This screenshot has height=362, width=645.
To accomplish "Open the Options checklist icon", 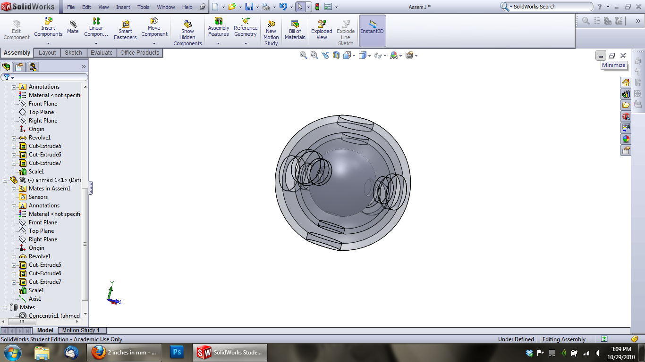I will [x=328, y=7].
